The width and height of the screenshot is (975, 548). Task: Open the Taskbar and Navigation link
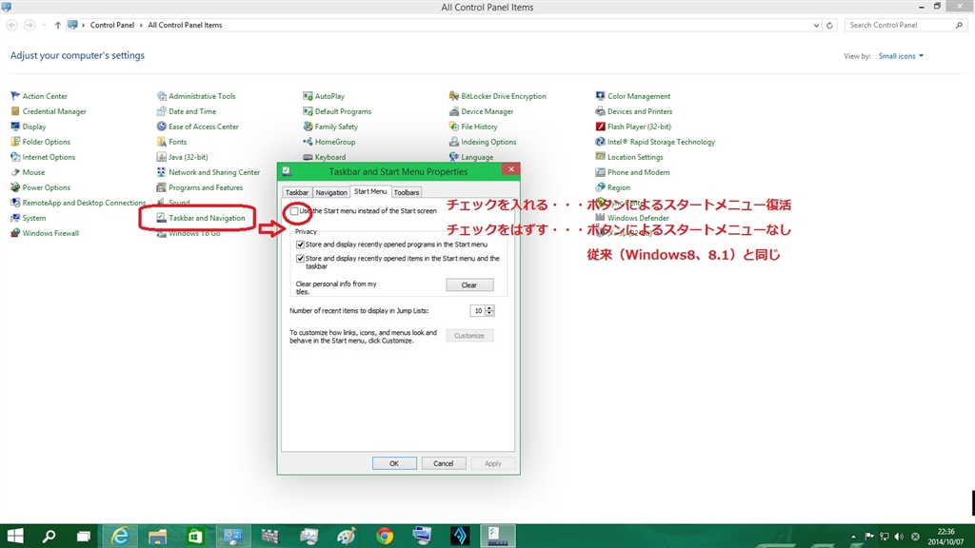click(200, 218)
